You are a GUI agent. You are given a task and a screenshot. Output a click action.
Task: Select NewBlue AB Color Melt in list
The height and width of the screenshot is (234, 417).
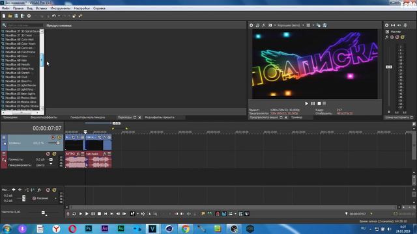[20, 40]
